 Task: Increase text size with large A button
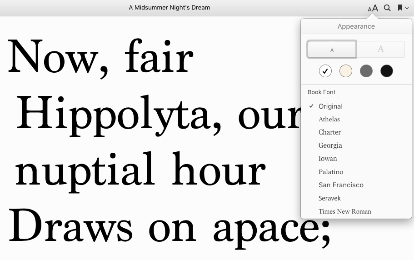pyautogui.click(x=381, y=50)
